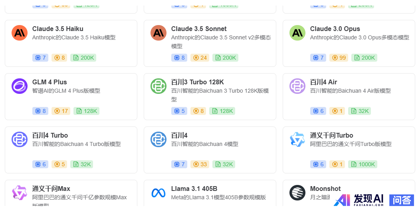This screenshot has height=210, width=420.
Task: Click the price badge 1 on 百川4 Air
Action: tap(337, 111)
